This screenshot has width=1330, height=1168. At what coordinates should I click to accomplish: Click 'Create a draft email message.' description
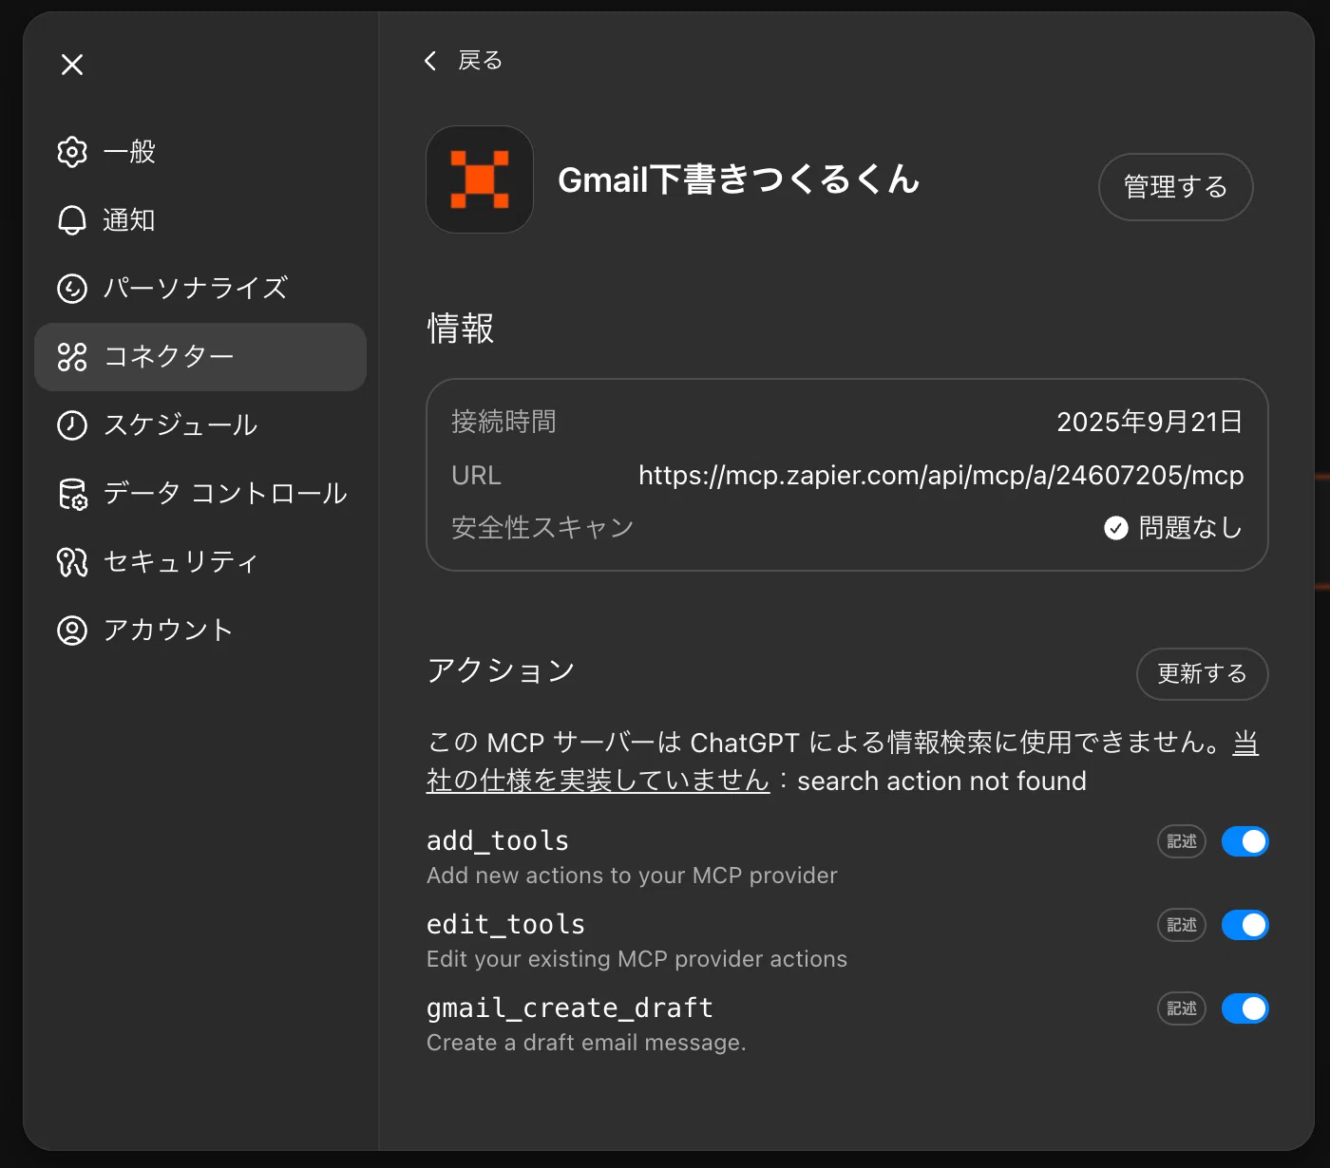(x=586, y=1043)
